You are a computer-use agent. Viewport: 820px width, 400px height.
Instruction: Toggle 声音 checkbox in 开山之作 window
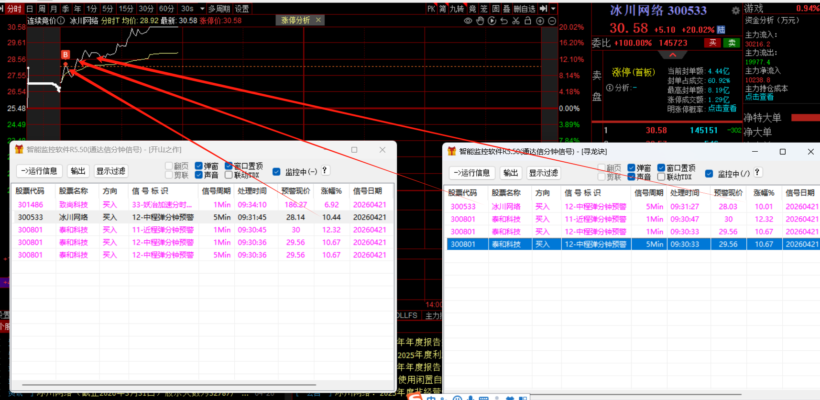point(198,175)
